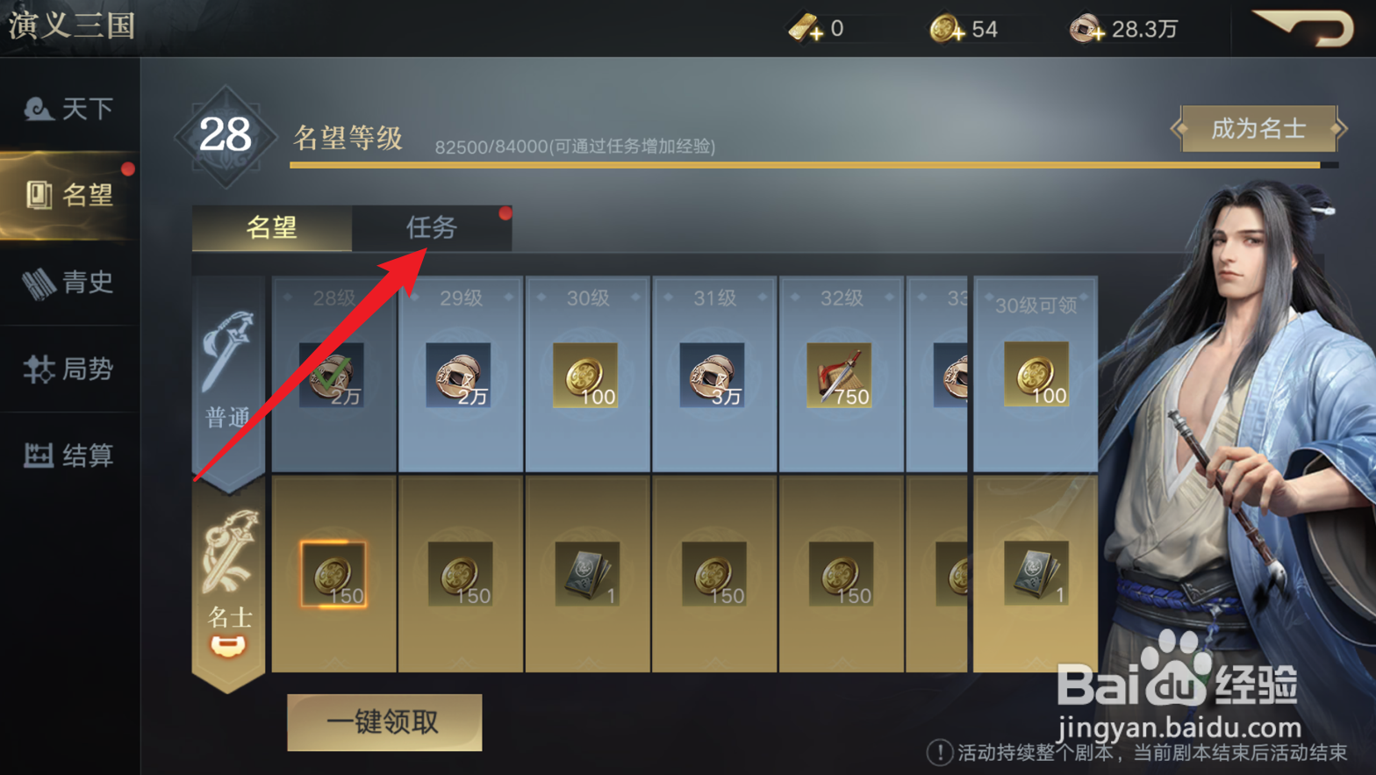Click the level 30 gold coin 100 reward
Screen dimensions: 1376x775
point(585,375)
